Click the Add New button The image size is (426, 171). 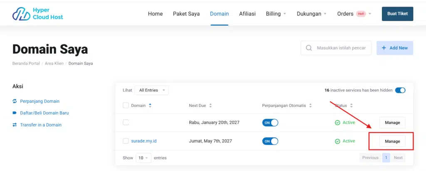(395, 48)
